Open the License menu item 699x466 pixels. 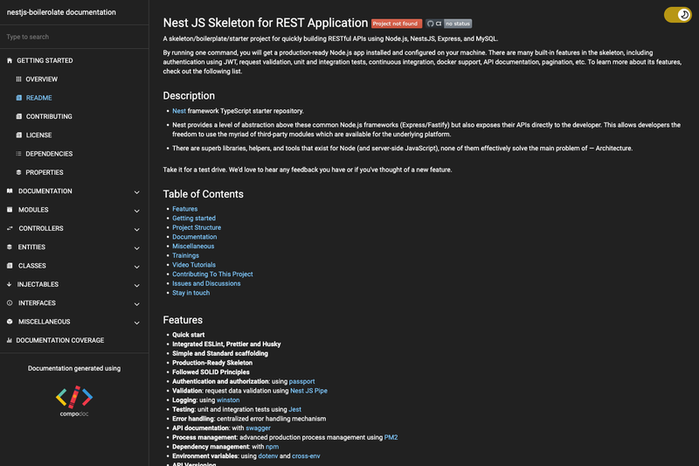point(38,136)
